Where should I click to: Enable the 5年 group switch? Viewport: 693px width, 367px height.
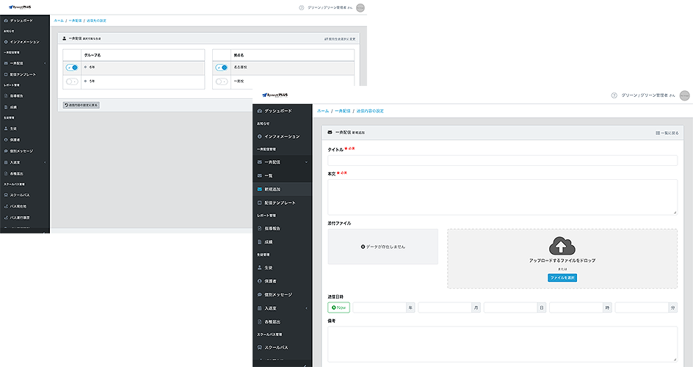72,81
